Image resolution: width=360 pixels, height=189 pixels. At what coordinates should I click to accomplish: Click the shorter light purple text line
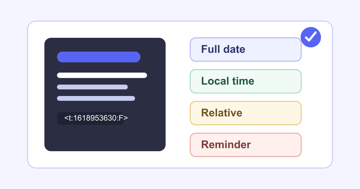tap(92, 87)
